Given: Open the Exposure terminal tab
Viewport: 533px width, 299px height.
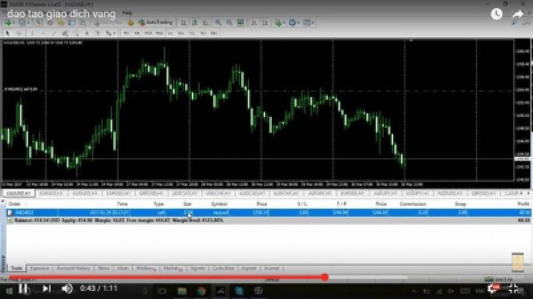Looking at the screenshot, I should pyautogui.click(x=40, y=268).
